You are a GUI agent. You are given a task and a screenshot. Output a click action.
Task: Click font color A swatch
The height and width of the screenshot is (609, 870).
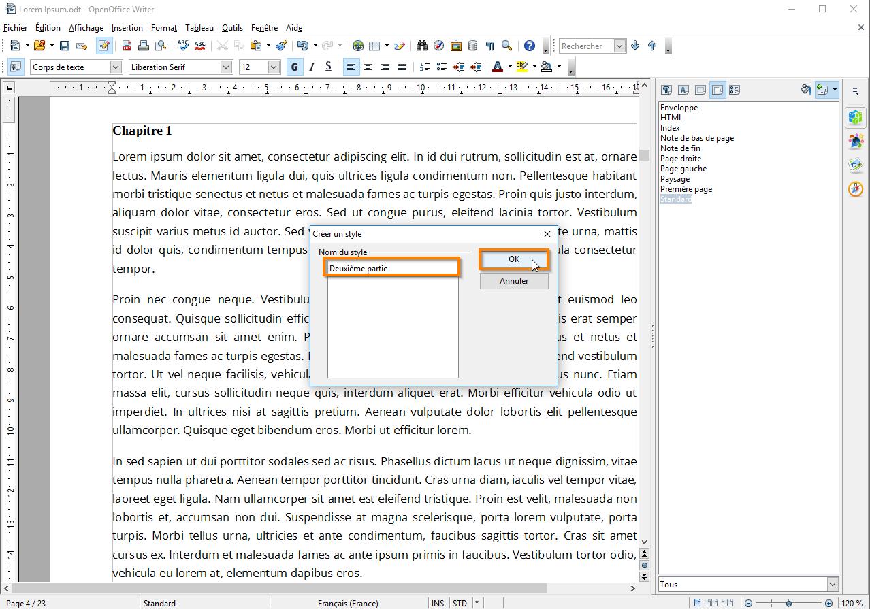point(498,67)
